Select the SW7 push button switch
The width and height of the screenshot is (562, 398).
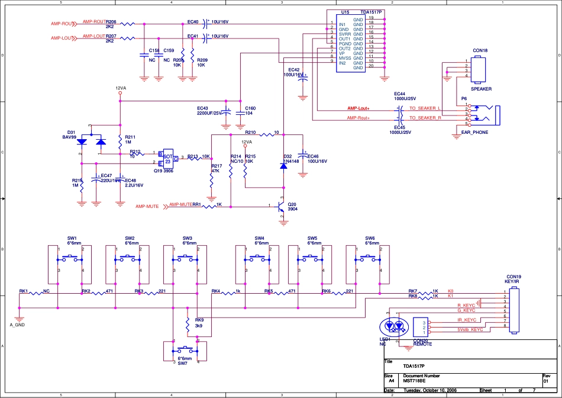(186, 351)
